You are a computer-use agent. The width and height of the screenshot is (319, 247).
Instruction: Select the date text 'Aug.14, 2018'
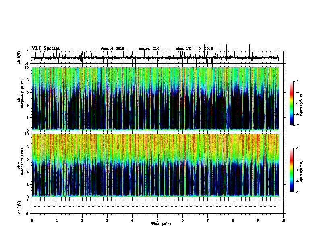coord(112,48)
